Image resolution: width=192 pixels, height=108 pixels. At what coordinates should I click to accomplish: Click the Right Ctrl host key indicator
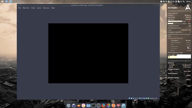click(153, 98)
